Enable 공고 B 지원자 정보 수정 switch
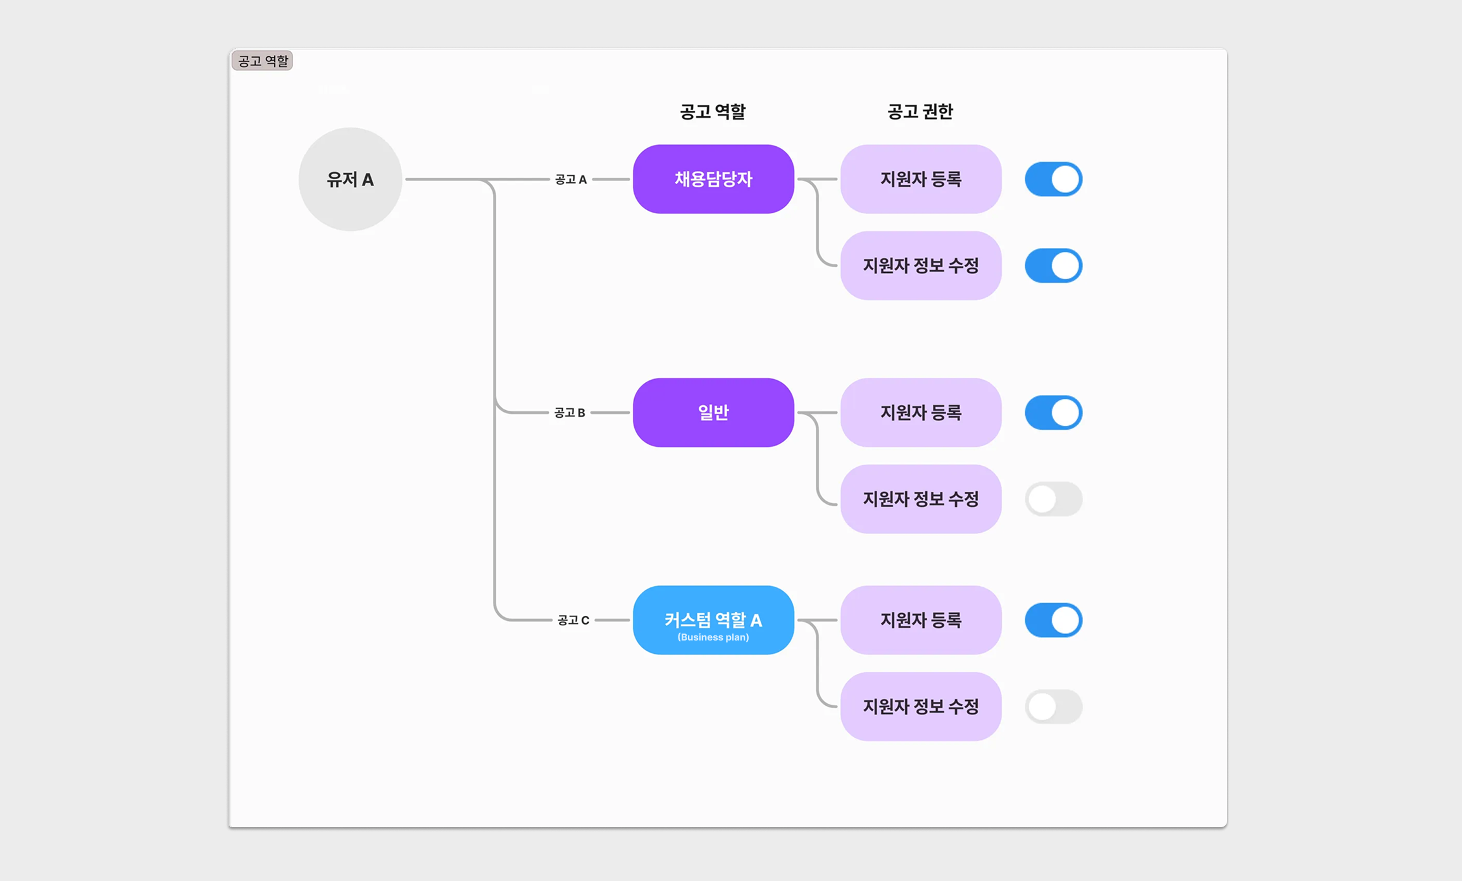 coord(1053,499)
